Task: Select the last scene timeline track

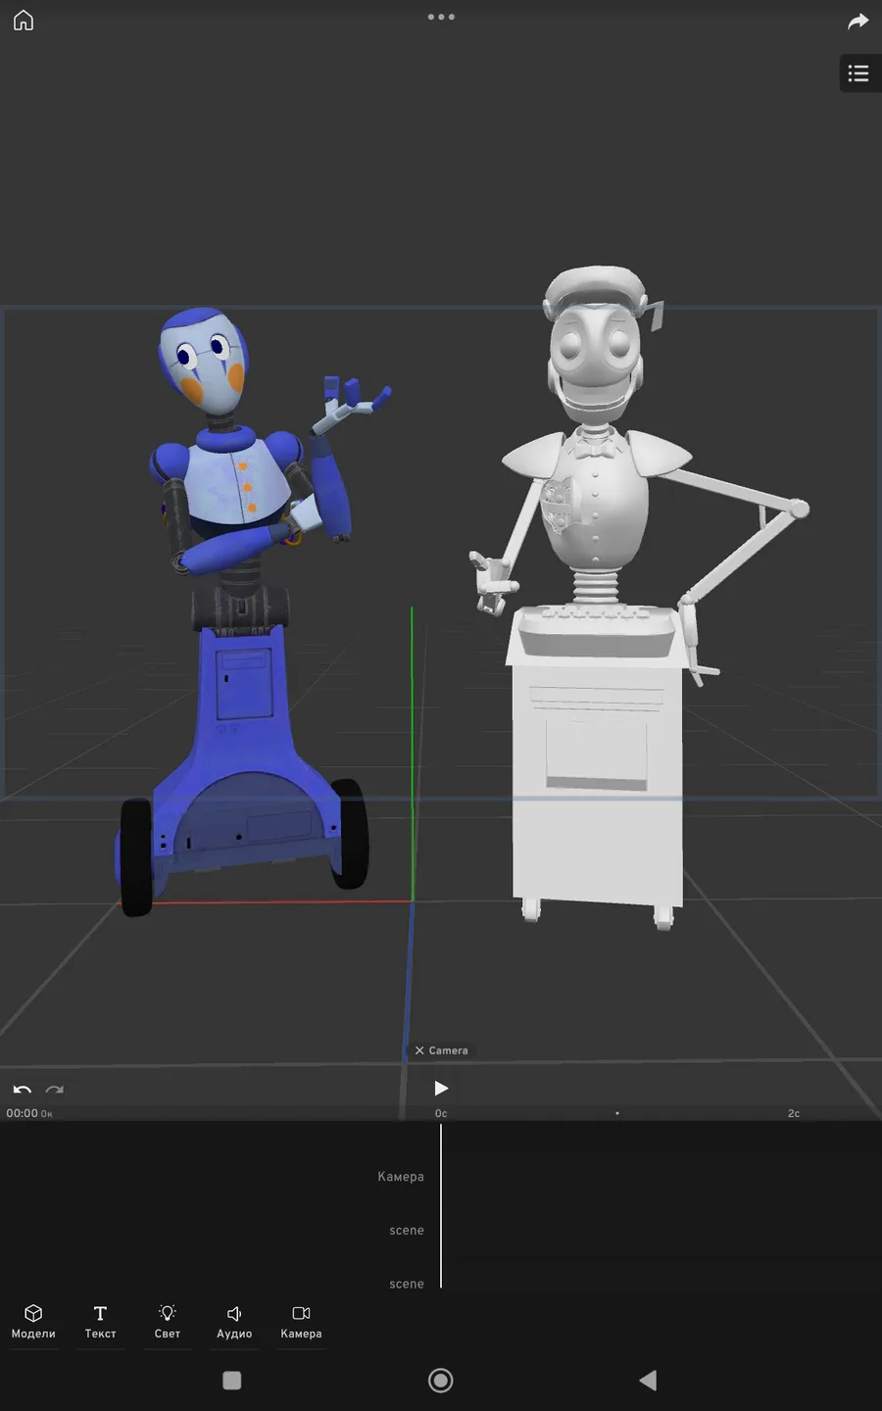Action: click(407, 1284)
